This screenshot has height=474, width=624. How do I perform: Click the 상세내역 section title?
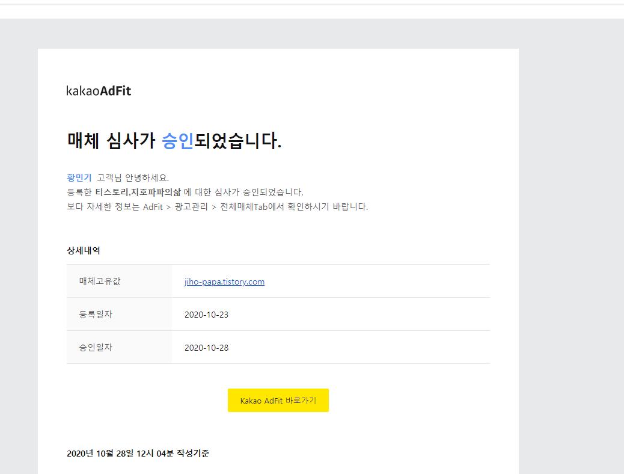click(84, 251)
